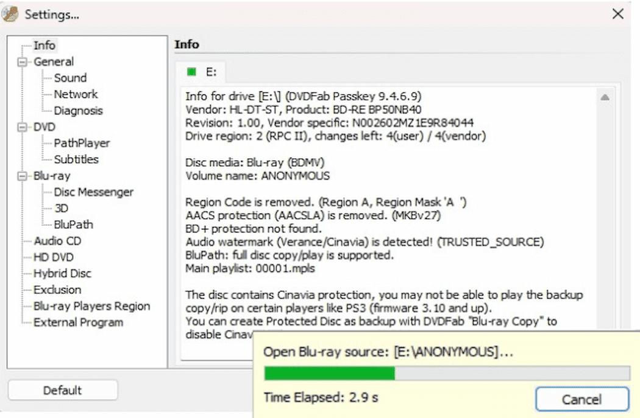Click the DVDFab disc icon in the title bar

(10, 13)
